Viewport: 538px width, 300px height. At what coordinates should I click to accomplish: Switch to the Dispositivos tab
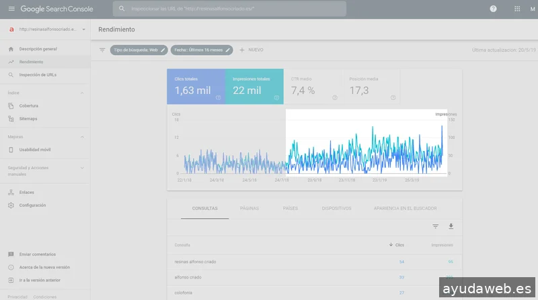[x=336, y=208]
